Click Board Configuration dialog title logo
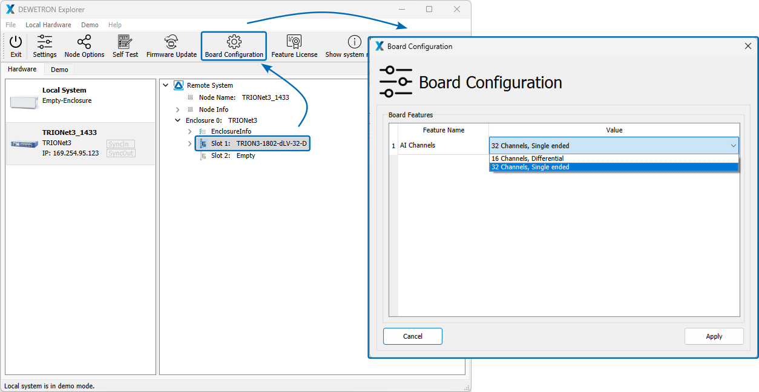The image size is (759, 392). [379, 46]
